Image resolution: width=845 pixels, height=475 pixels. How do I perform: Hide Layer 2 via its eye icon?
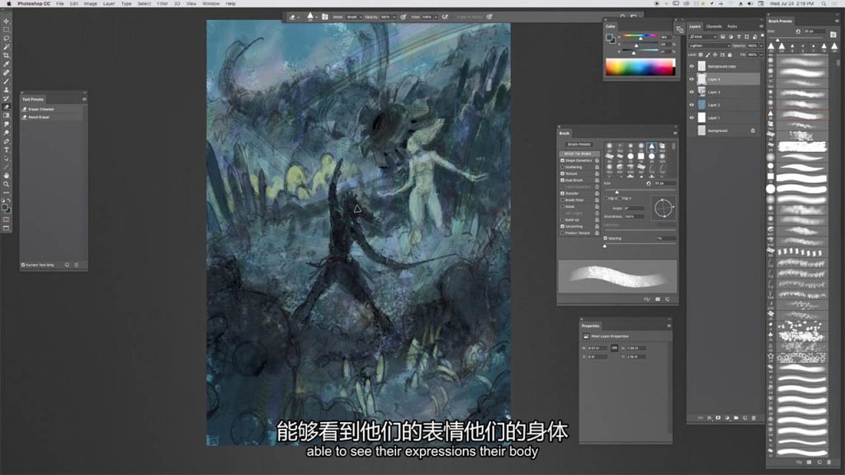pos(692,105)
